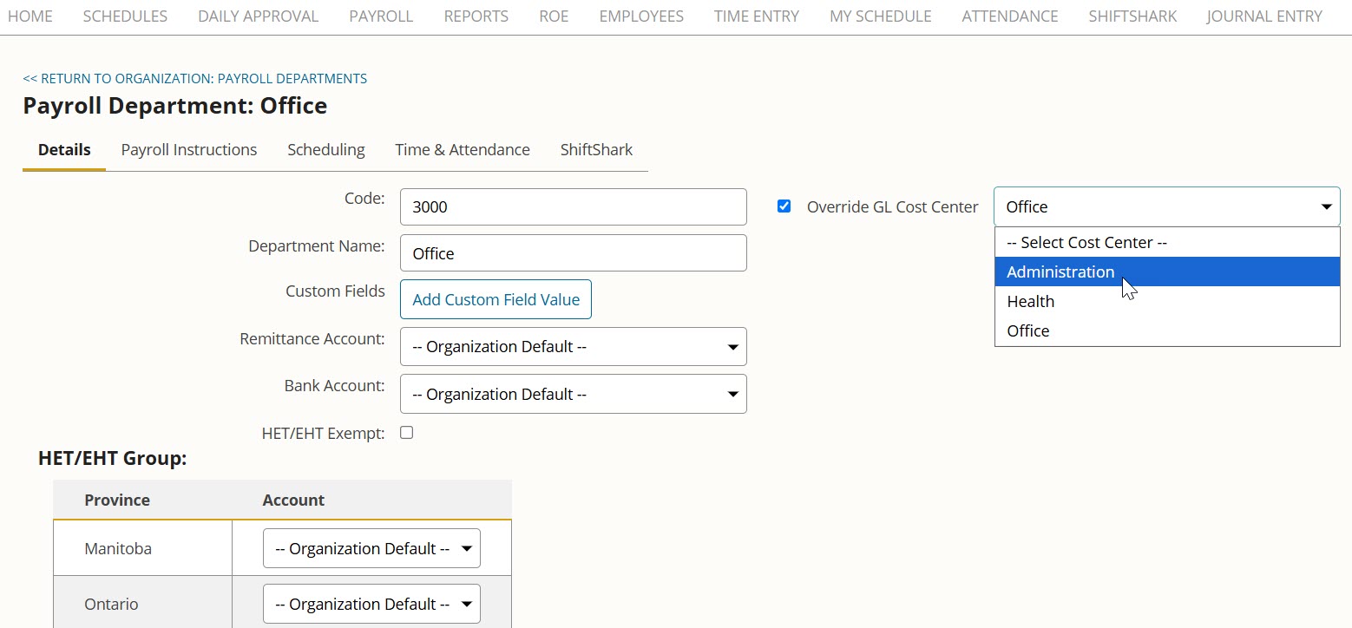Click the Account column header
The height and width of the screenshot is (628, 1352).
tap(293, 500)
